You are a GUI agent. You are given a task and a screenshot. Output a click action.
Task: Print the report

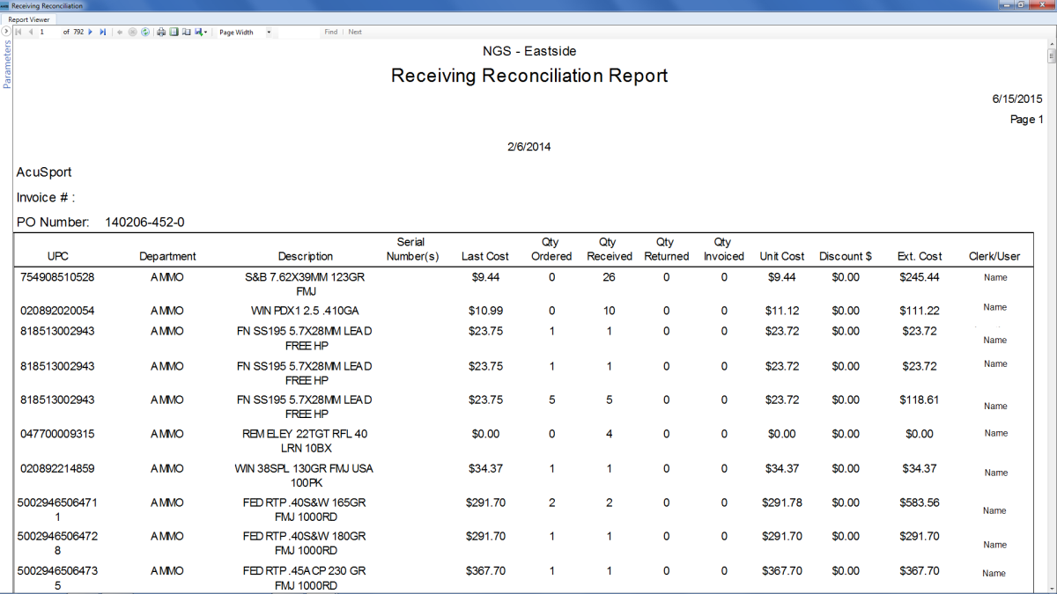tap(161, 32)
